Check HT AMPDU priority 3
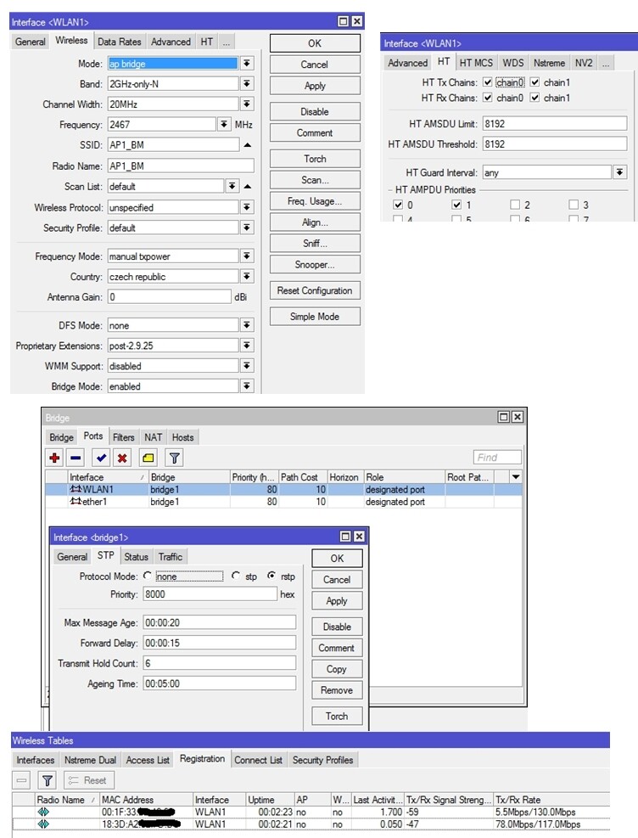638x838 pixels. tap(574, 205)
